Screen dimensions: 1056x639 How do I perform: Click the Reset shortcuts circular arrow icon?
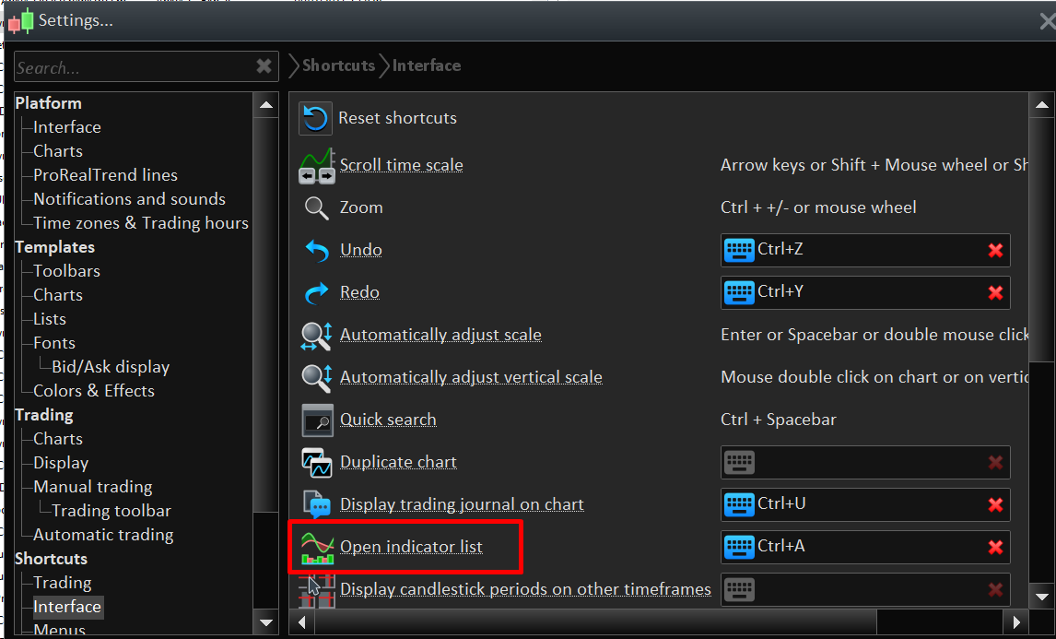pyautogui.click(x=315, y=118)
